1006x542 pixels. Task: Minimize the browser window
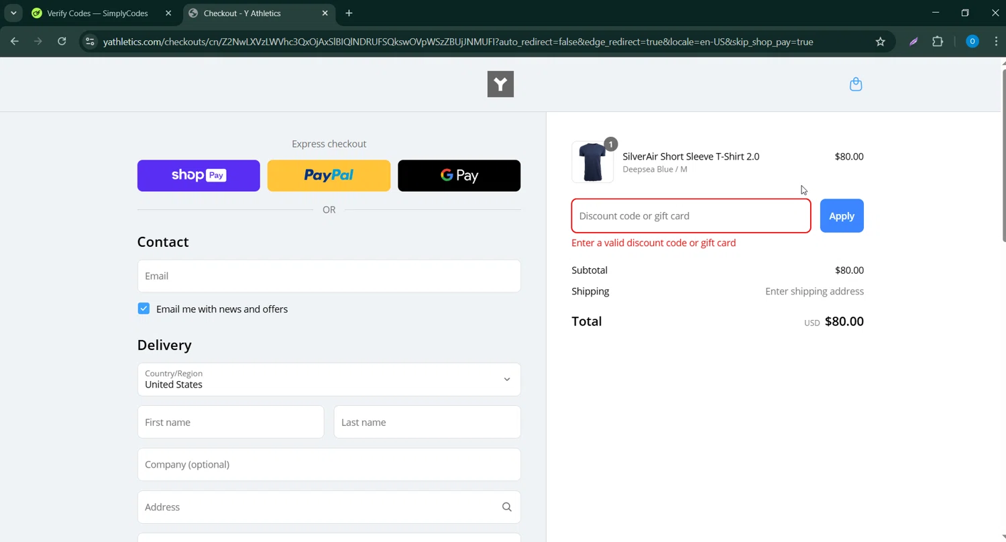[x=936, y=13]
